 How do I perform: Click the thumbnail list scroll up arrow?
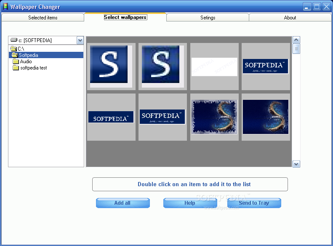[296, 40]
